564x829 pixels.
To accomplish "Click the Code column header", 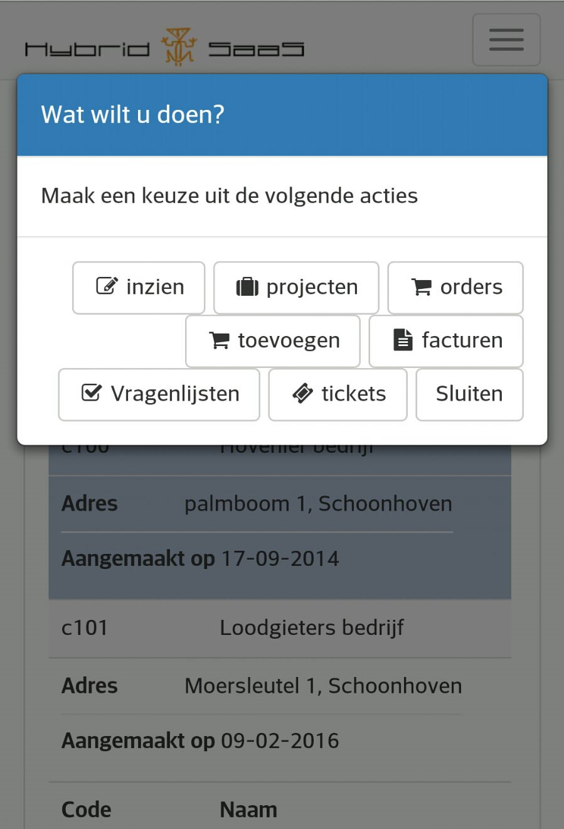I will click(86, 810).
